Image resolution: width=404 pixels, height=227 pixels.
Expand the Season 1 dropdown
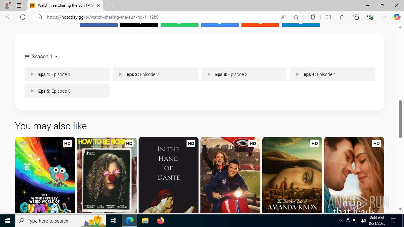click(41, 56)
